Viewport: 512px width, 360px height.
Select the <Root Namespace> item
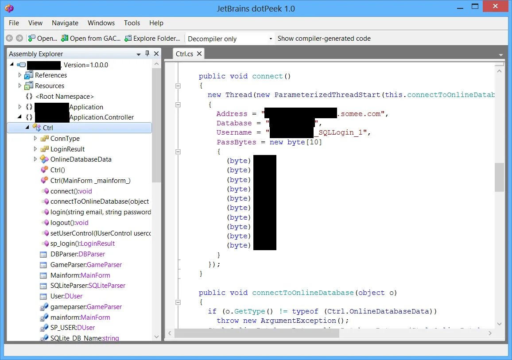point(64,97)
